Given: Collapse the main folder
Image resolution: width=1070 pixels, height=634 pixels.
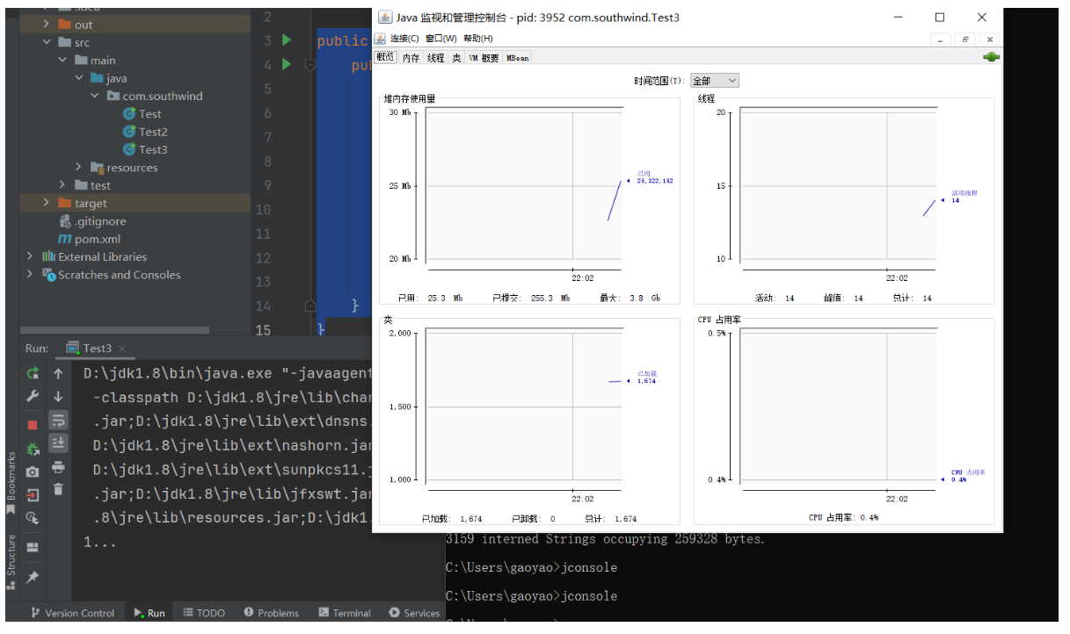Looking at the screenshot, I should tap(62, 61).
